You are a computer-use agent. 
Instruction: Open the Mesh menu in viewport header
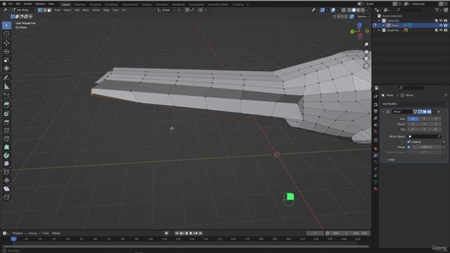point(86,10)
